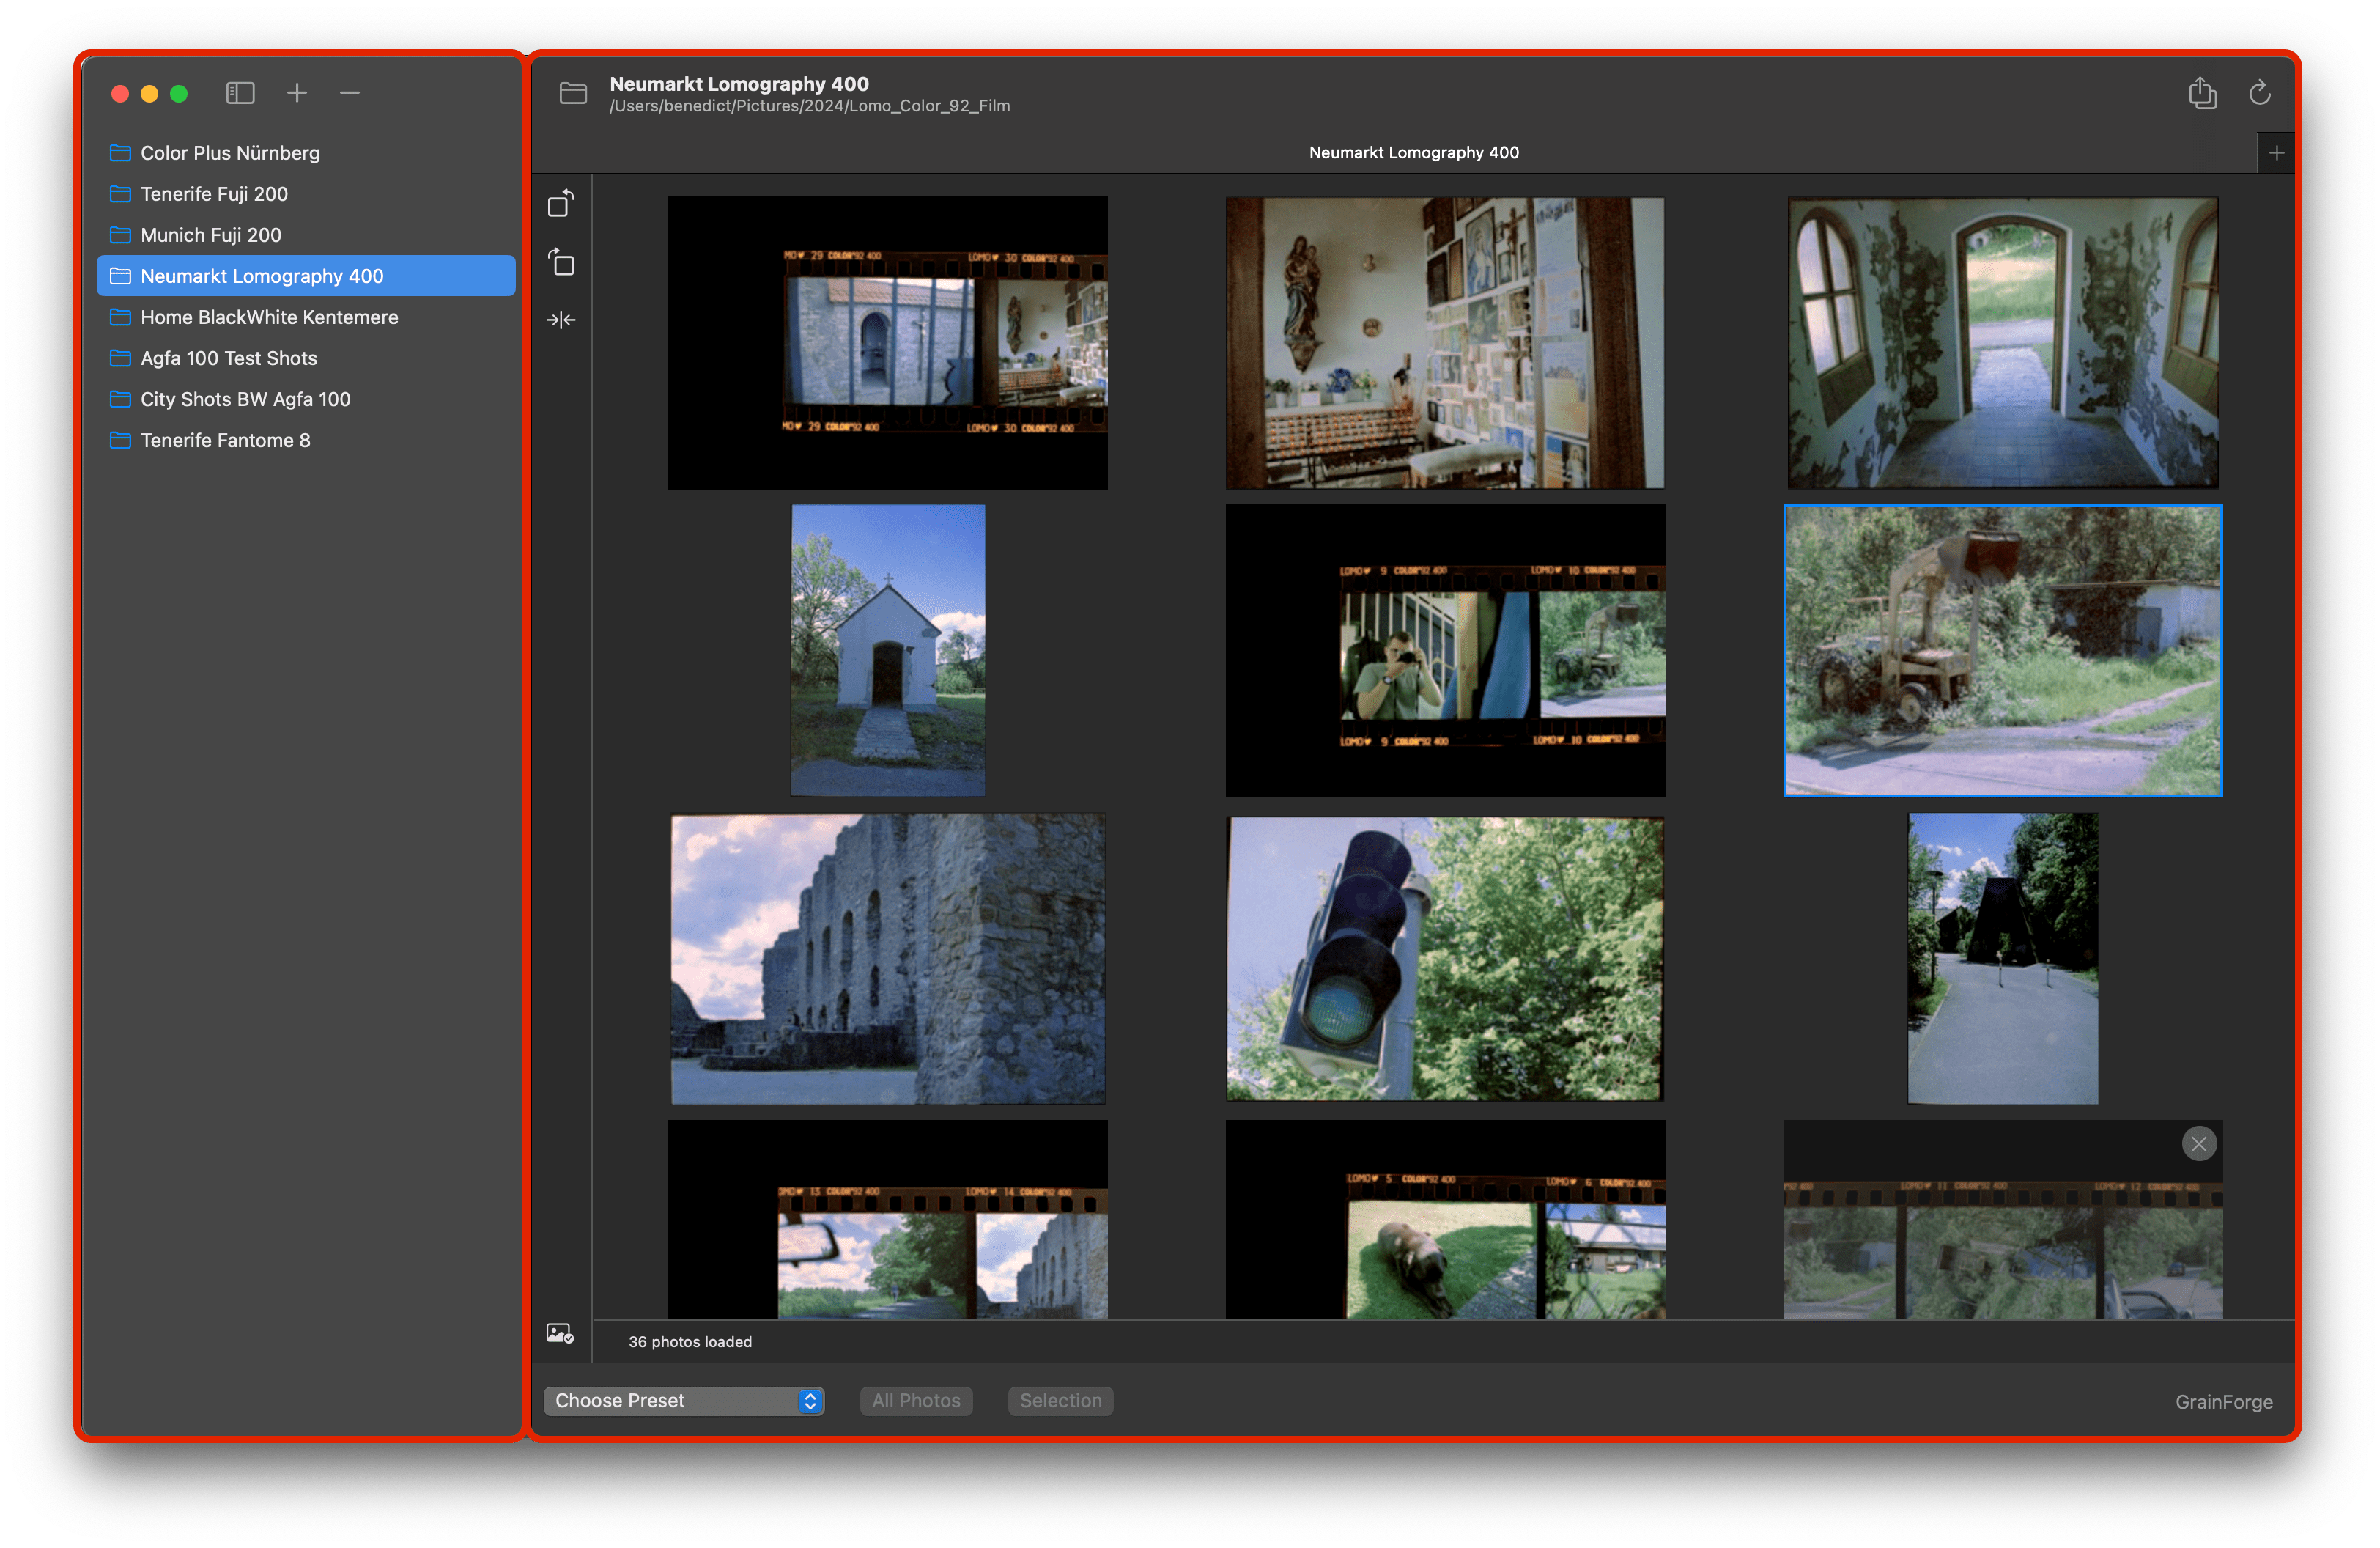Click the All Photos button
2380x1548 pixels.
[x=915, y=1400]
